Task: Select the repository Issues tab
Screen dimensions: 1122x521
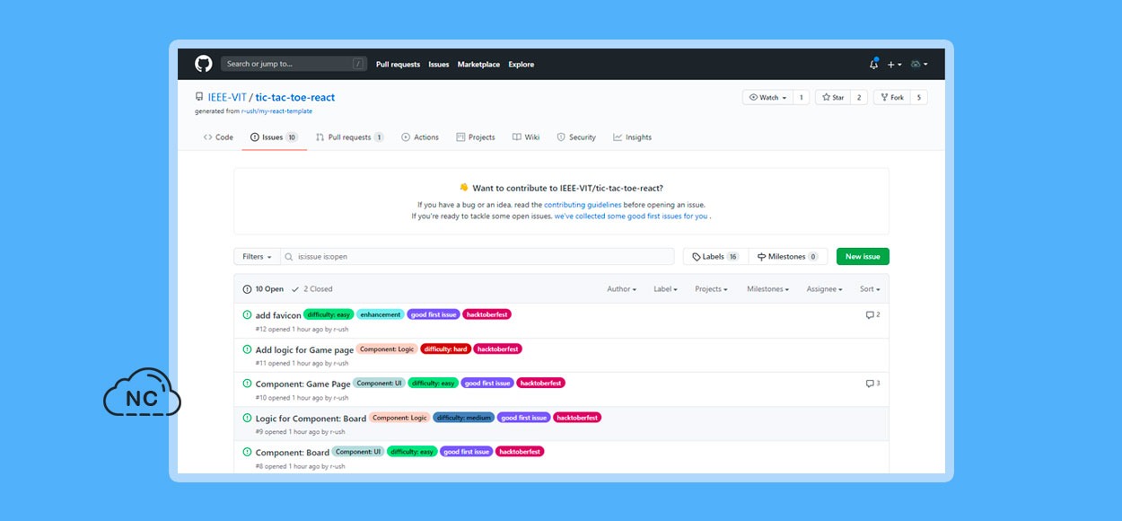Action: tap(274, 137)
